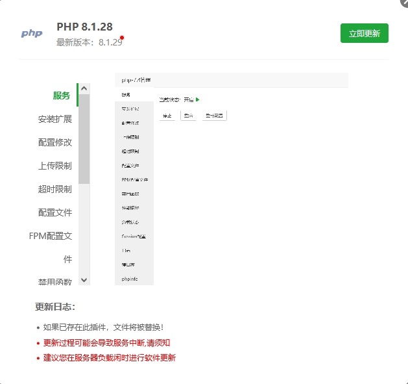
Task: Switch to 超时限制 section
Action: (55, 189)
